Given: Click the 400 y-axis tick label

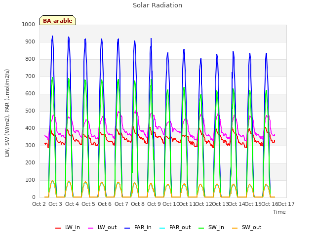Looking at the screenshot, I should 30,128.
